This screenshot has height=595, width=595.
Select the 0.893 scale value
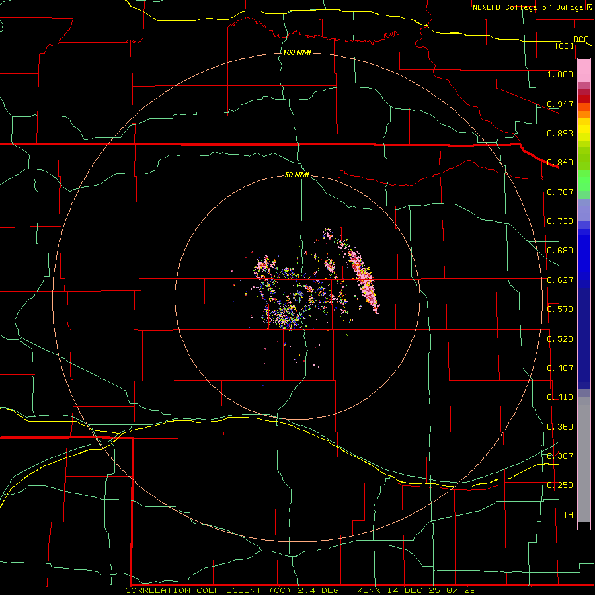tap(560, 133)
